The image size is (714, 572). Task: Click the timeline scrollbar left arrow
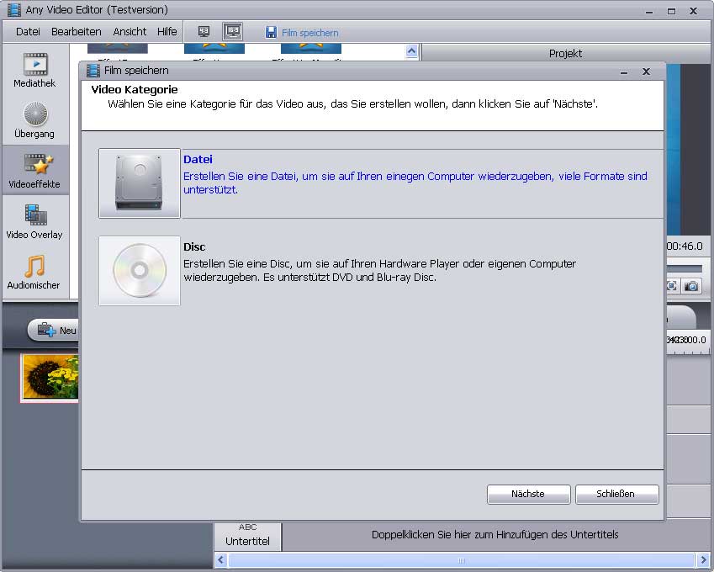[221, 559]
